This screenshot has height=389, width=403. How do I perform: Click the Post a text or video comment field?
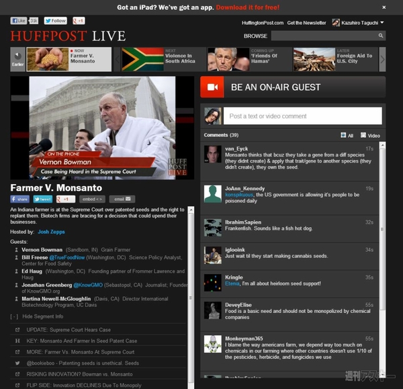click(302, 116)
